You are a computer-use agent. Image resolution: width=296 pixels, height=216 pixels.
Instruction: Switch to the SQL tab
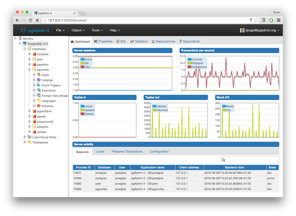pos(121,41)
